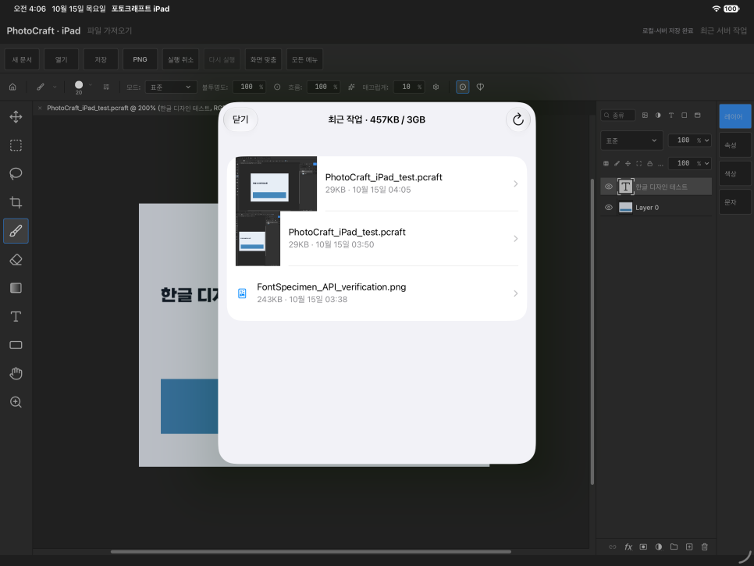Create a new layer group folder
Image resolution: width=754 pixels, height=566 pixels.
(x=674, y=546)
